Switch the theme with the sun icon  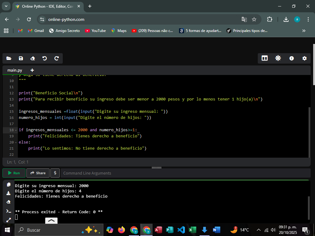[x=278, y=58]
